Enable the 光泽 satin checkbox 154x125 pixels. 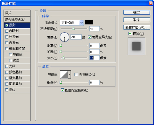click(7, 67)
